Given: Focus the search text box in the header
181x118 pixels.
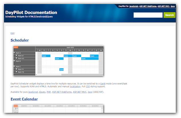Looking at the screenshot, I should tap(148, 15).
